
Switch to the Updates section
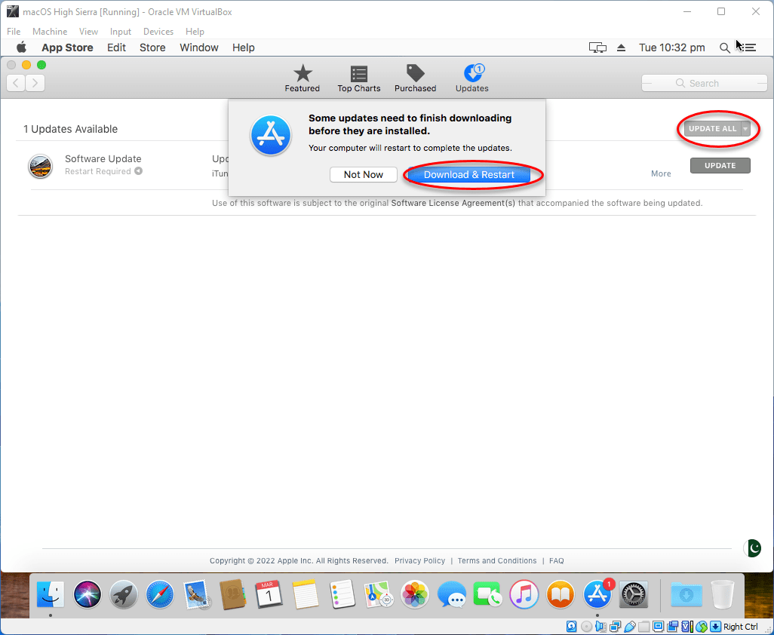472,79
